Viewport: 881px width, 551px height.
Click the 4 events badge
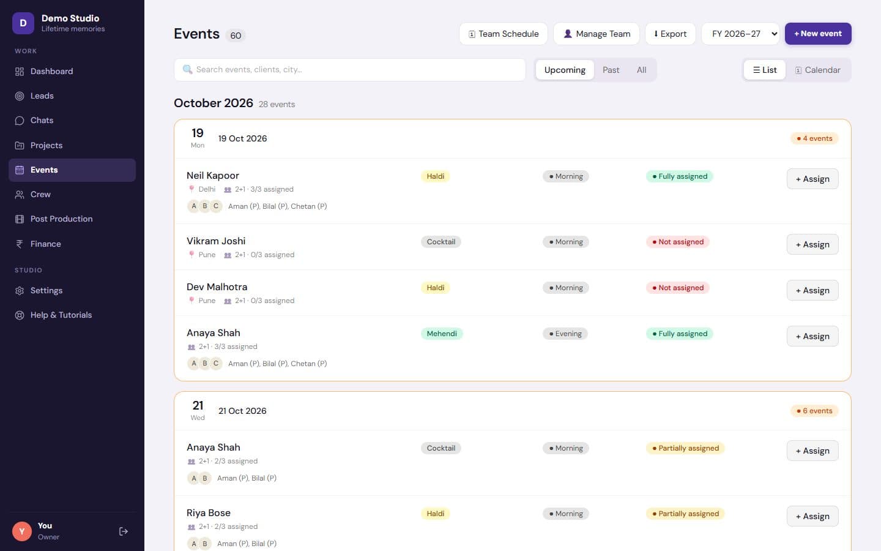(x=814, y=138)
